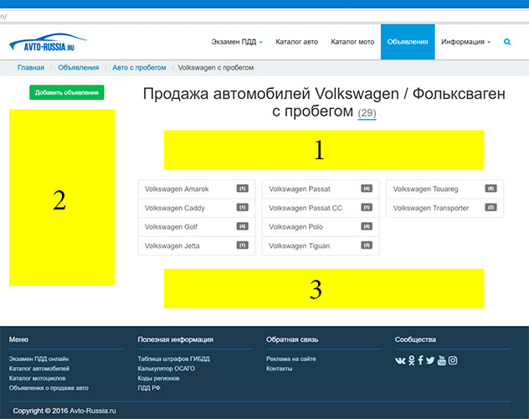Image resolution: width=529 pixels, height=419 pixels.
Task: Open footer link Таблица штрафов ГИБДД
Action: pyautogui.click(x=174, y=359)
